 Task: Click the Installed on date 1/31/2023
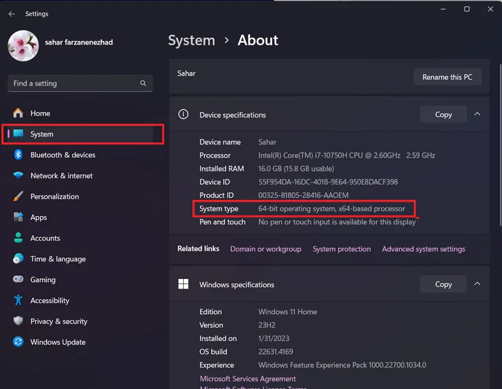[x=274, y=338]
